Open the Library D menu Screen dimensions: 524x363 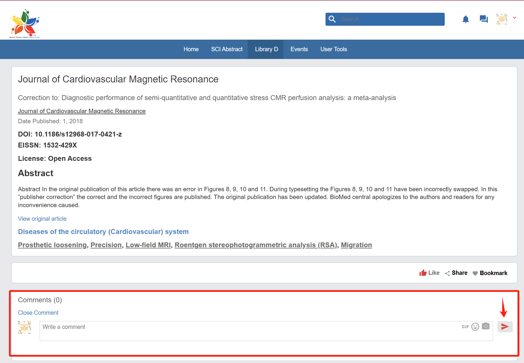pos(266,49)
